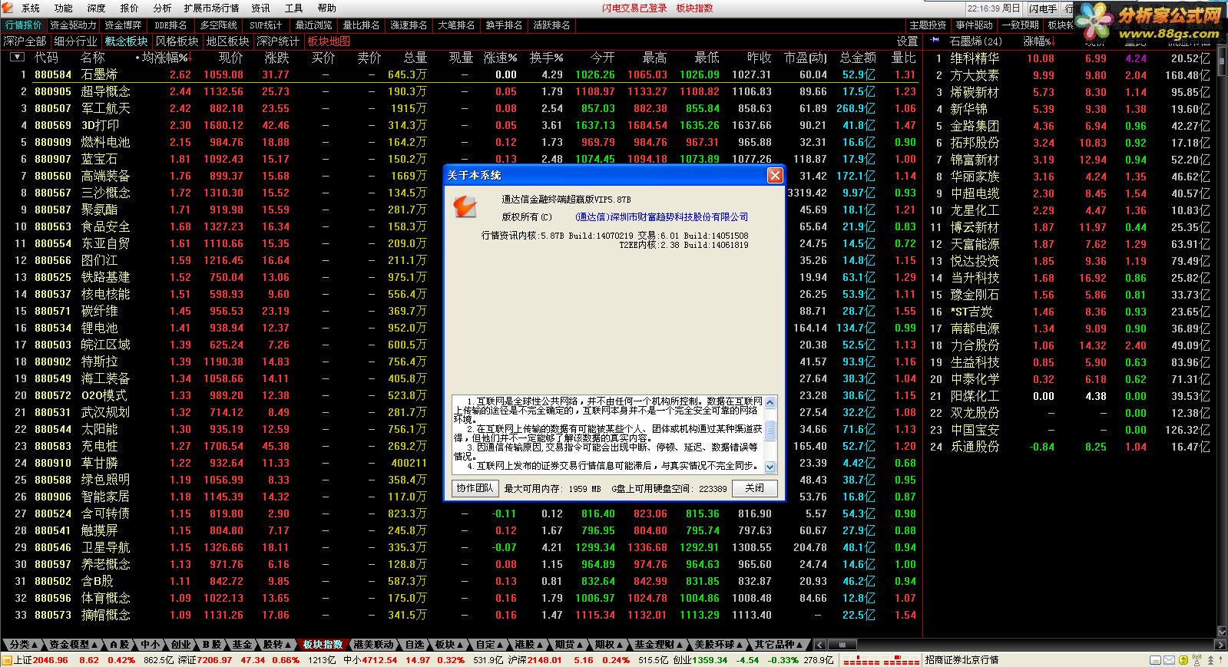
Task: Open the 资讯 menu
Action: tap(261, 8)
